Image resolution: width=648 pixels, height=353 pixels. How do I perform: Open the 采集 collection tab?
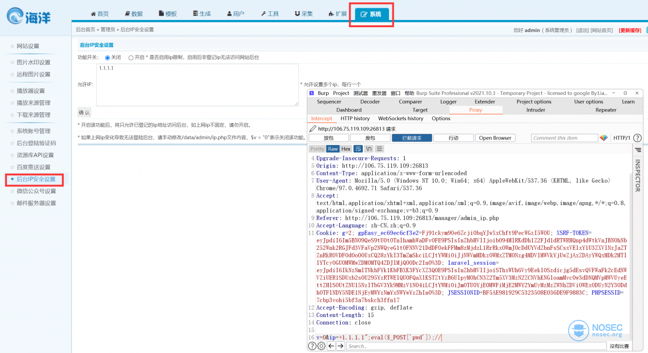[304, 14]
